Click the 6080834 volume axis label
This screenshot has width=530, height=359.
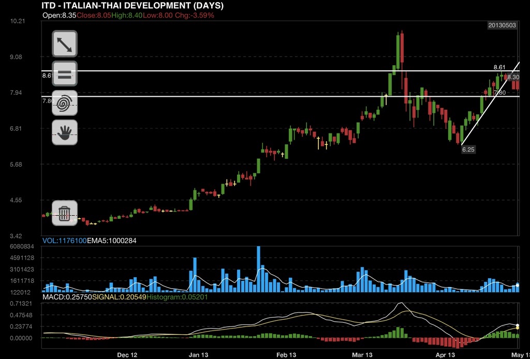[x=22, y=247]
